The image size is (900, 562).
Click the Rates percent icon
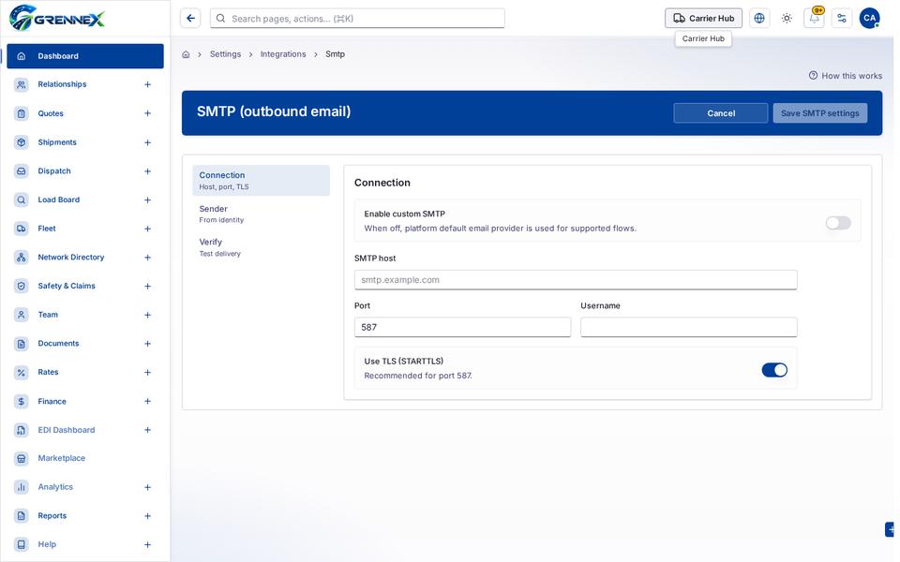(22, 372)
